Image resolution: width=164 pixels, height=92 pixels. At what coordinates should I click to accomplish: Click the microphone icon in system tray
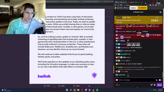coord(151,90)
